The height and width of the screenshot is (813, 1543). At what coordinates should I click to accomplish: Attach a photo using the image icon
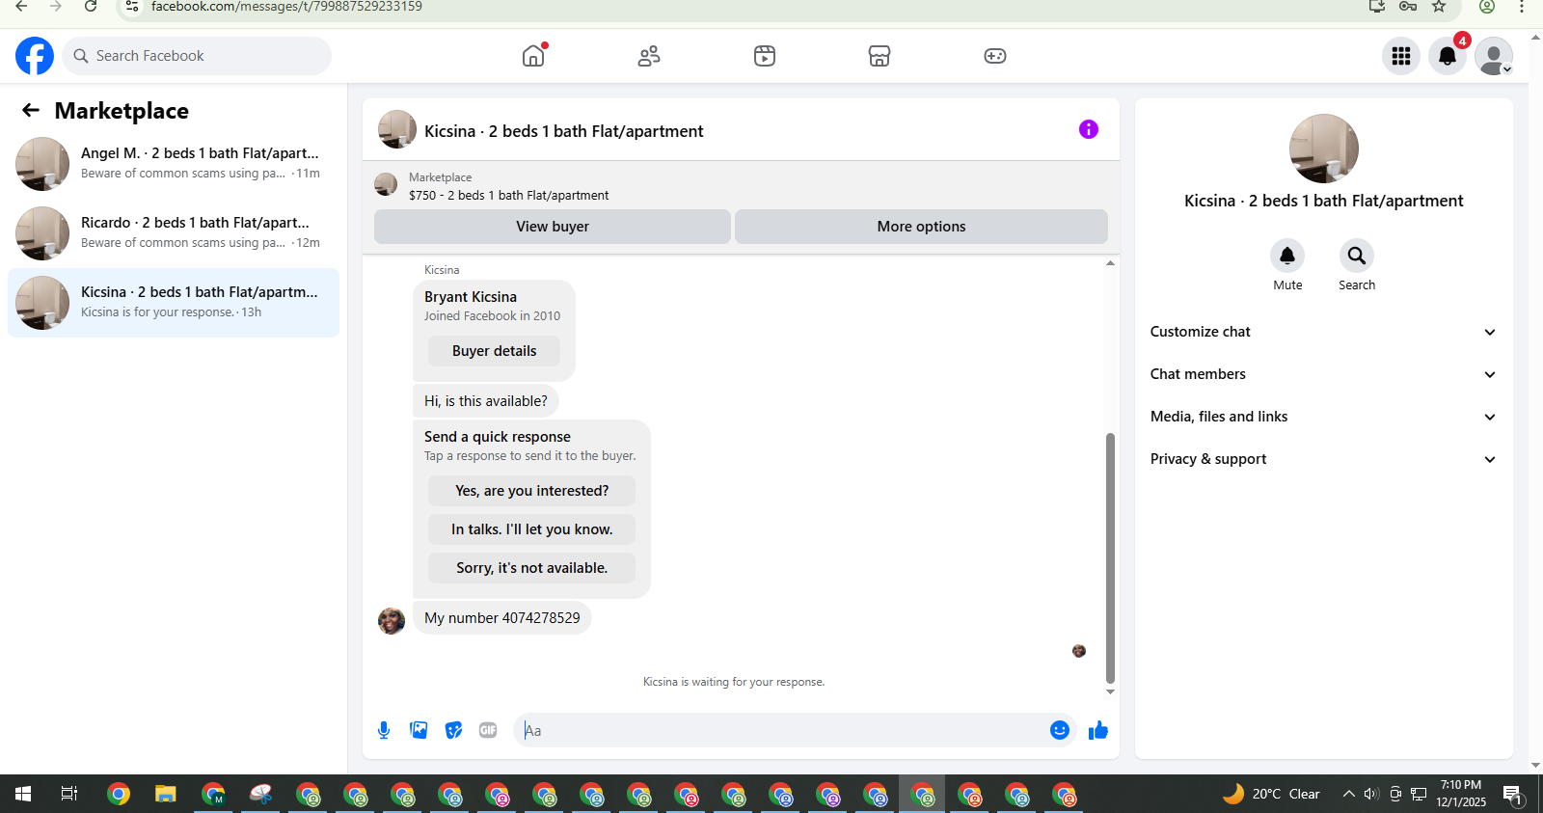pos(419,730)
